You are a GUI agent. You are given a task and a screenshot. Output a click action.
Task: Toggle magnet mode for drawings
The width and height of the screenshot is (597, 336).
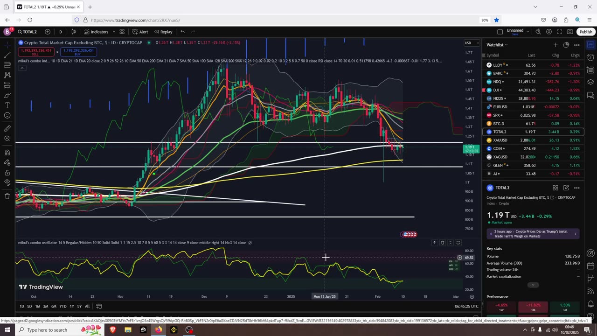[x=7, y=152]
